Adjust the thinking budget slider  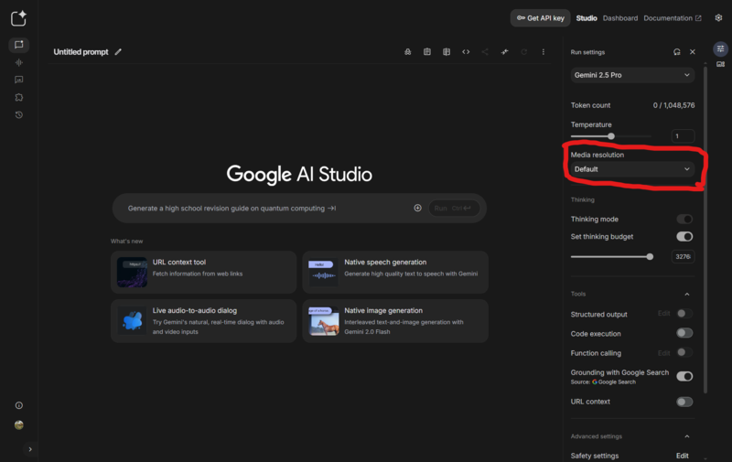click(x=611, y=257)
